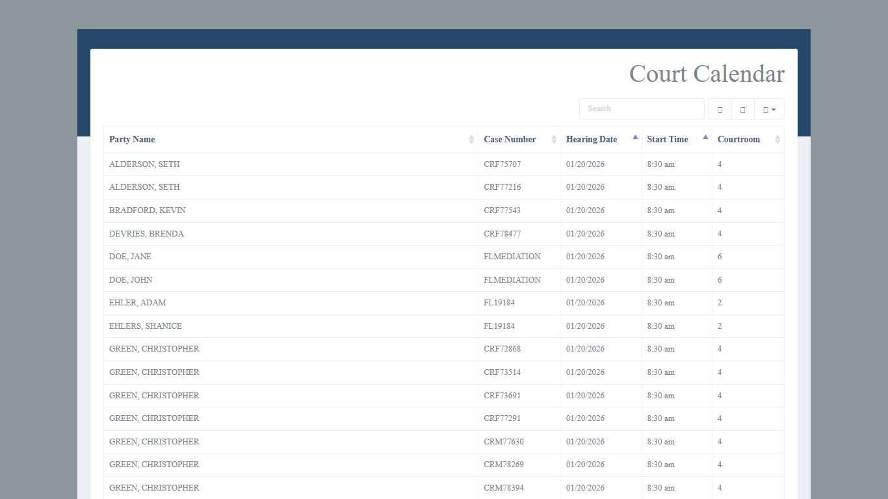Toggle the Hearing Date ascending sort arrow
The image size is (888, 499).
point(635,138)
